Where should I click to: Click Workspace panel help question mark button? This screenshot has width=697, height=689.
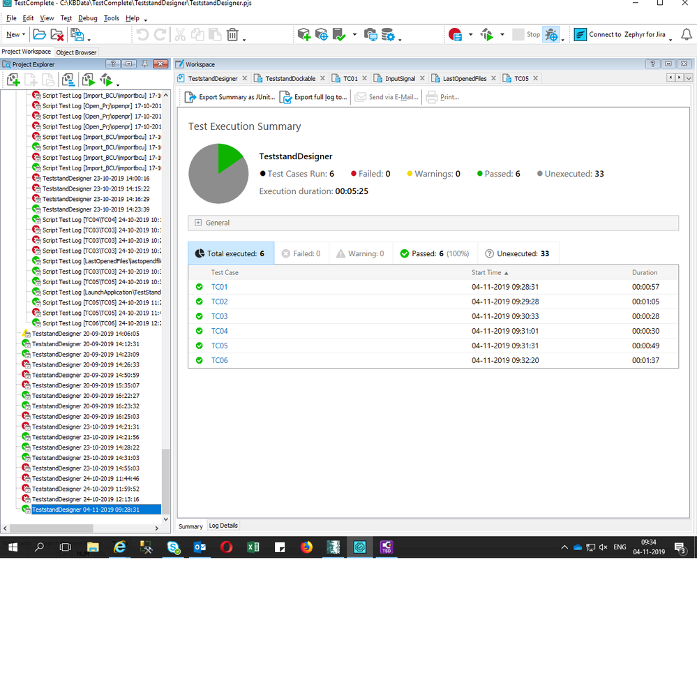point(652,64)
